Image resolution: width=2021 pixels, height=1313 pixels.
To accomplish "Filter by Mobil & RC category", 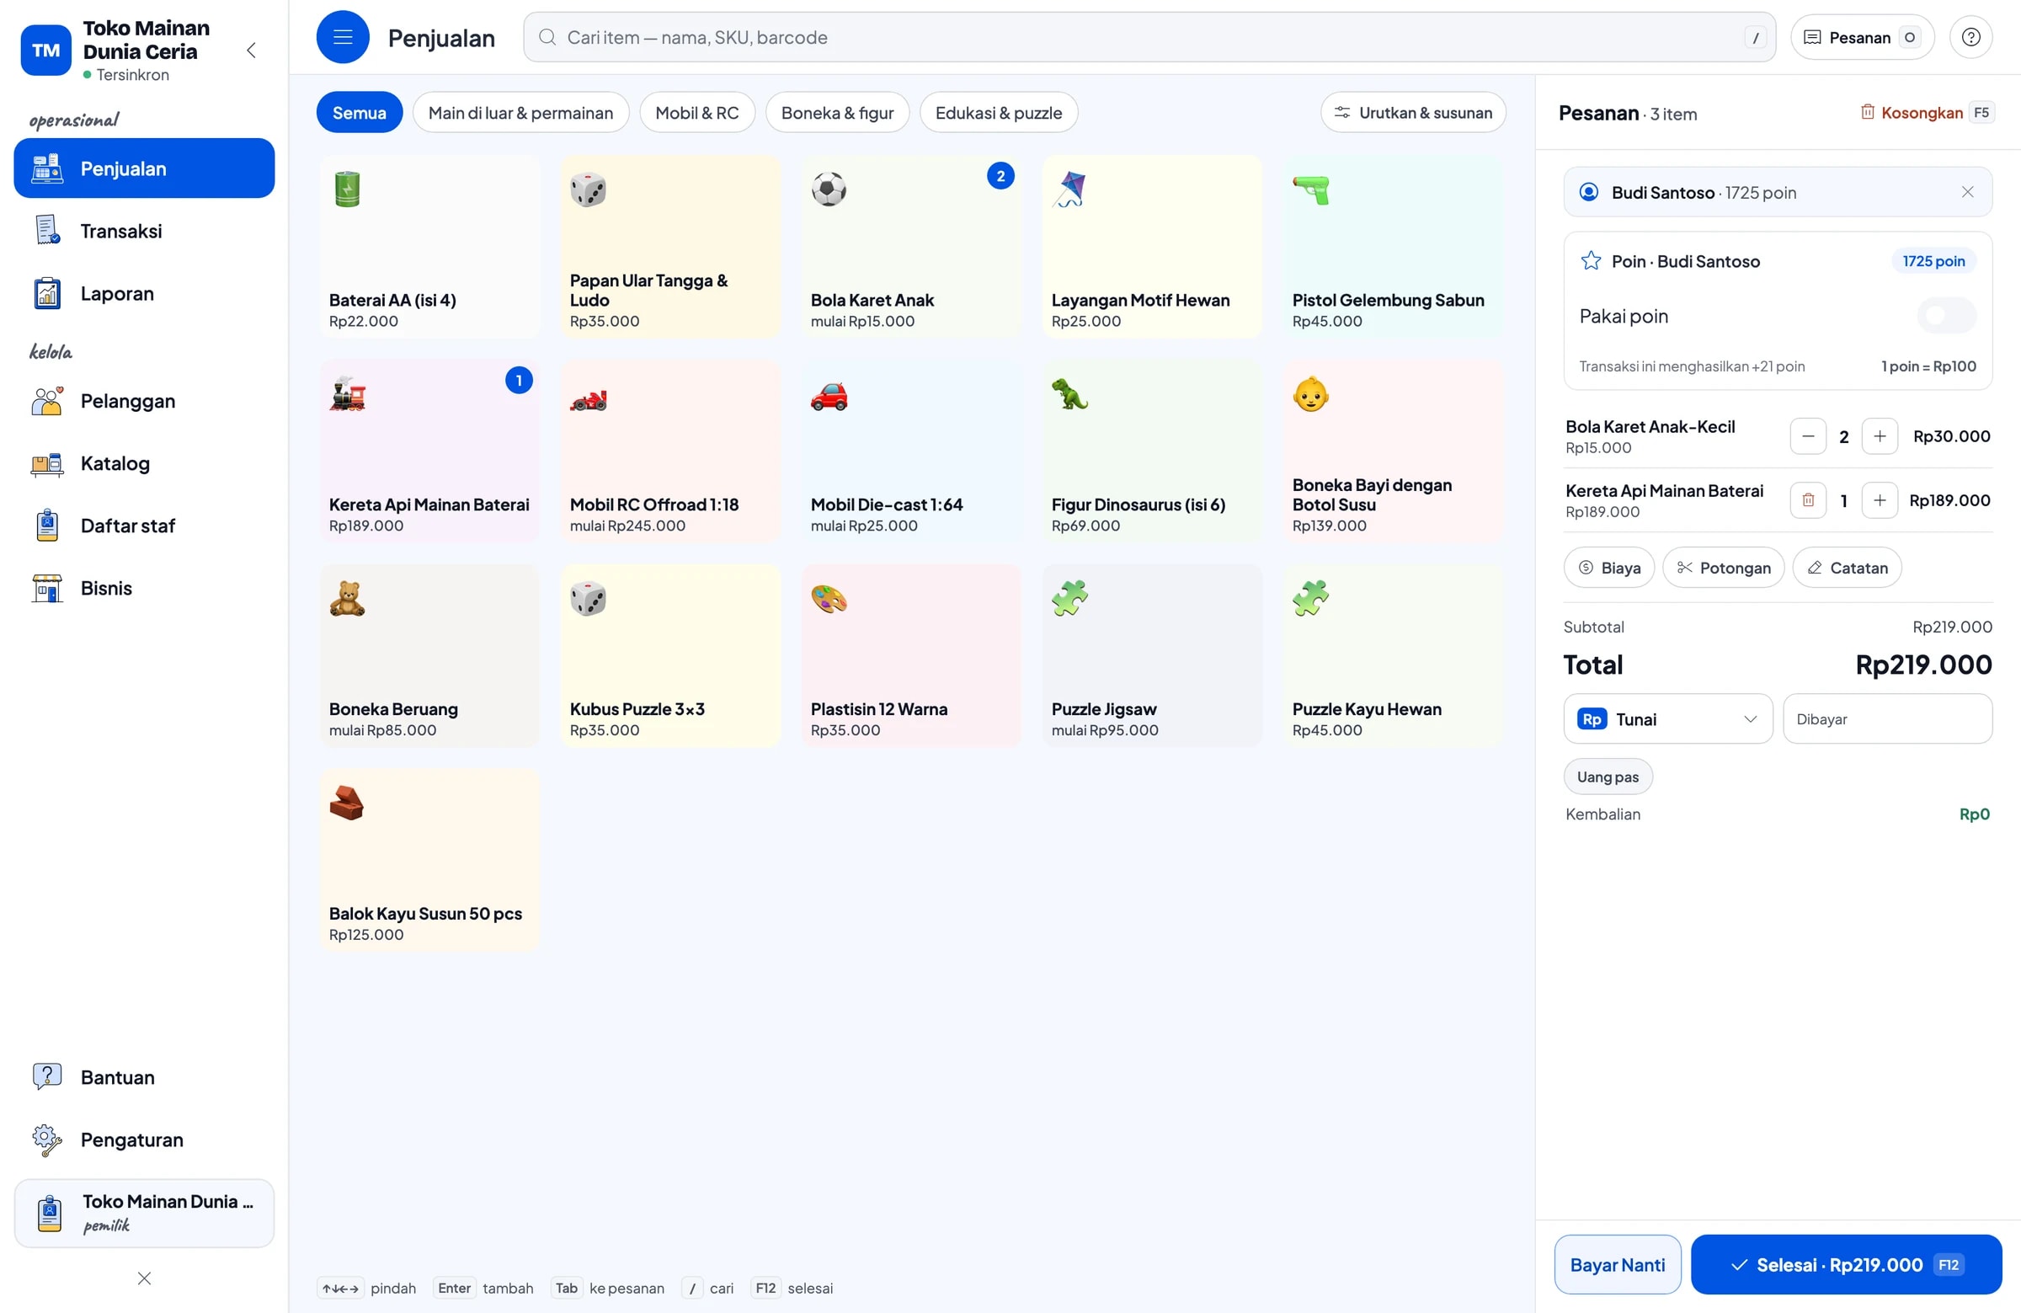I will click(x=696, y=113).
